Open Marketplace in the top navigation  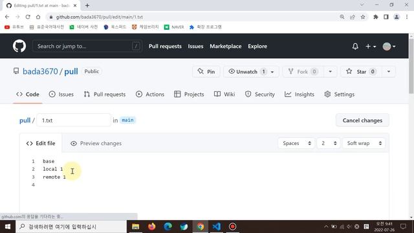tap(226, 46)
